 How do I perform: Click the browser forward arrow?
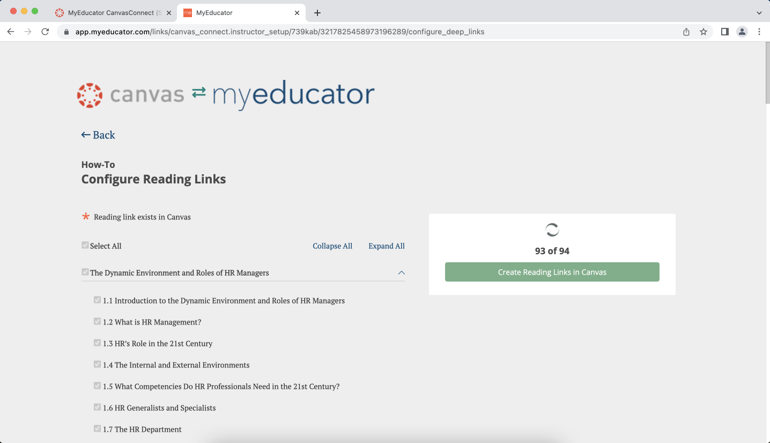pos(28,32)
